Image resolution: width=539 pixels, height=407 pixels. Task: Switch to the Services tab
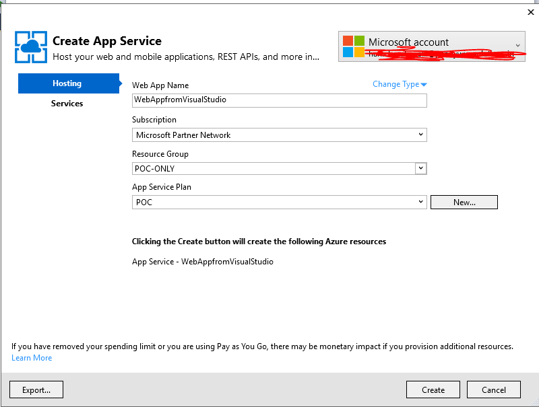[x=67, y=104]
